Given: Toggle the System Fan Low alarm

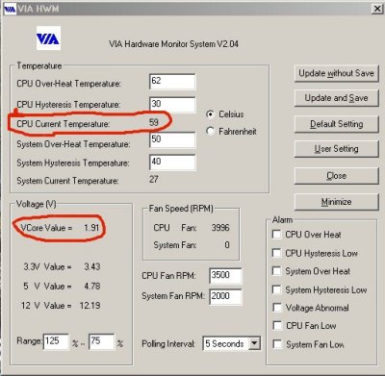Looking at the screenshot, I should (277, 344).
